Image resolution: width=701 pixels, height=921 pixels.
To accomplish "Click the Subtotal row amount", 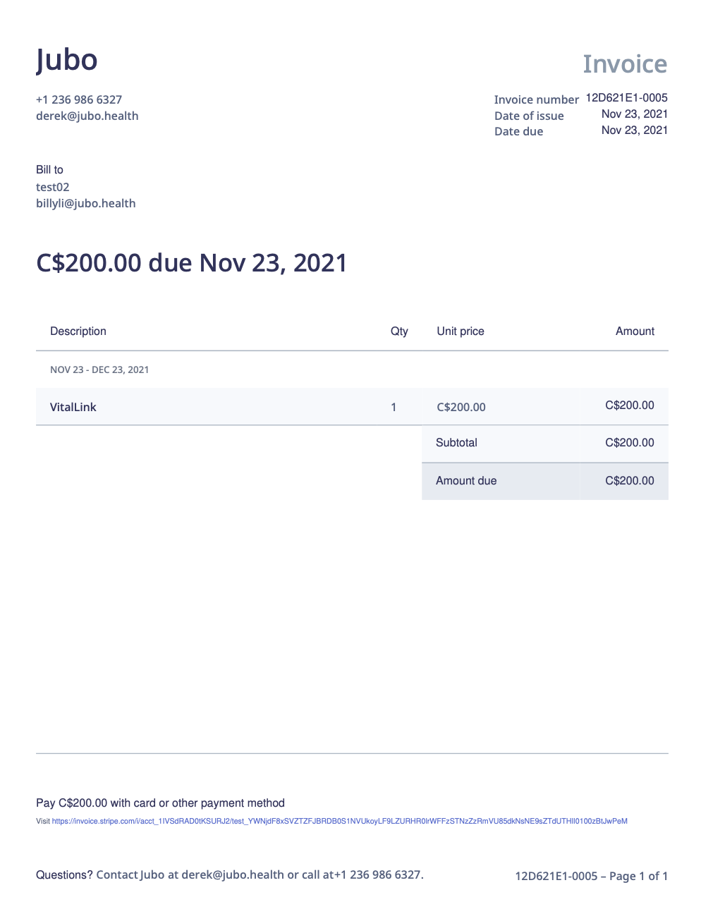I will pos(630,443).
